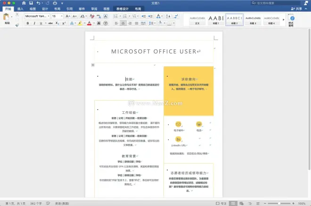This screenshot has height=206, width=311.
Task: Click the Paste (粘贴) clipboard icon
Action: (7, 17)
